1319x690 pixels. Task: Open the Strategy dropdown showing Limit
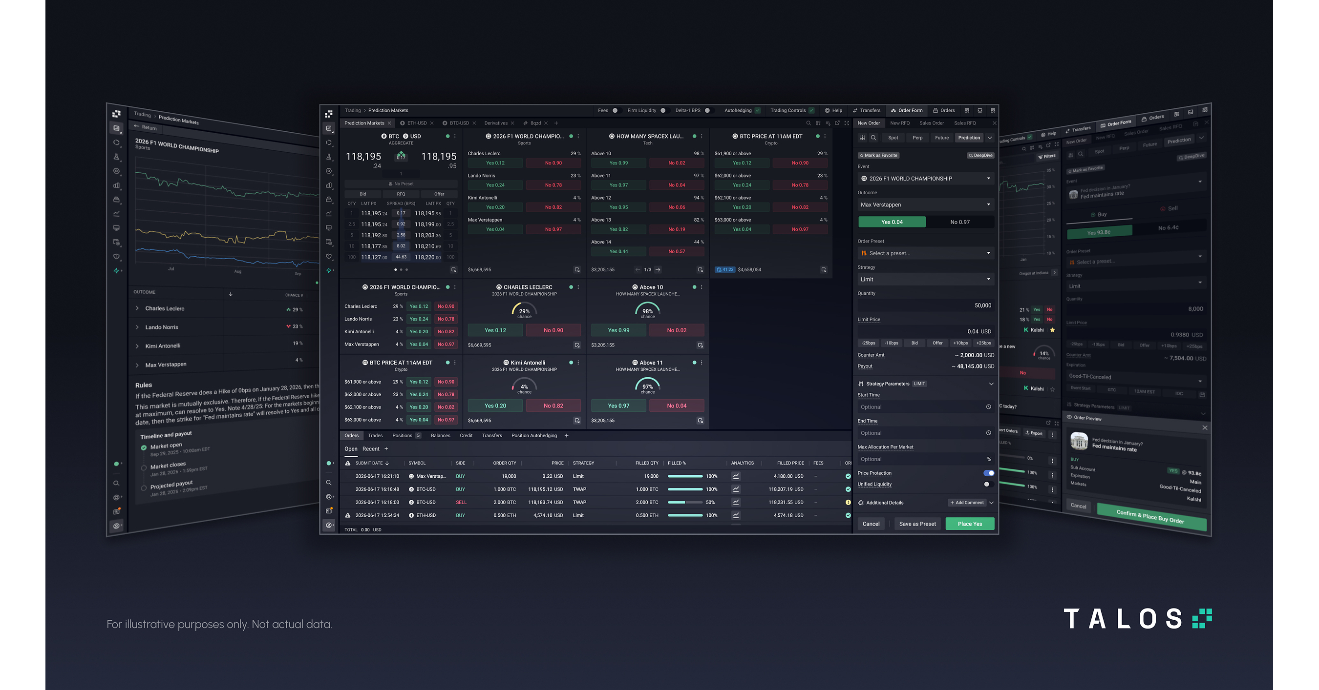(926, 279)
